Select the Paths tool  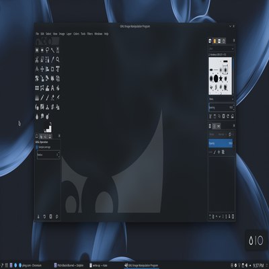tap(47, 60)
